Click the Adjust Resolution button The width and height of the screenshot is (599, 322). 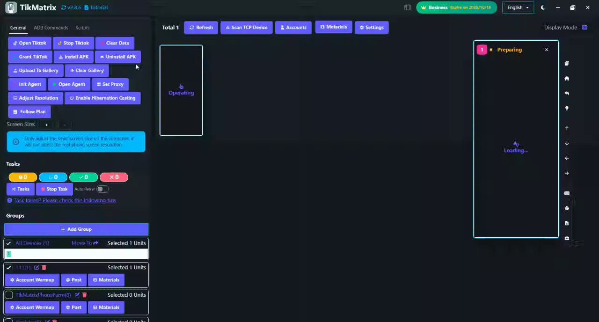35,98
